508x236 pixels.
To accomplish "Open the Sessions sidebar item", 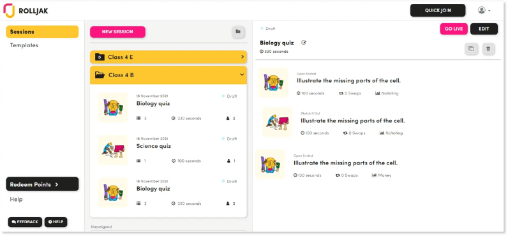I will click(42, 32).
